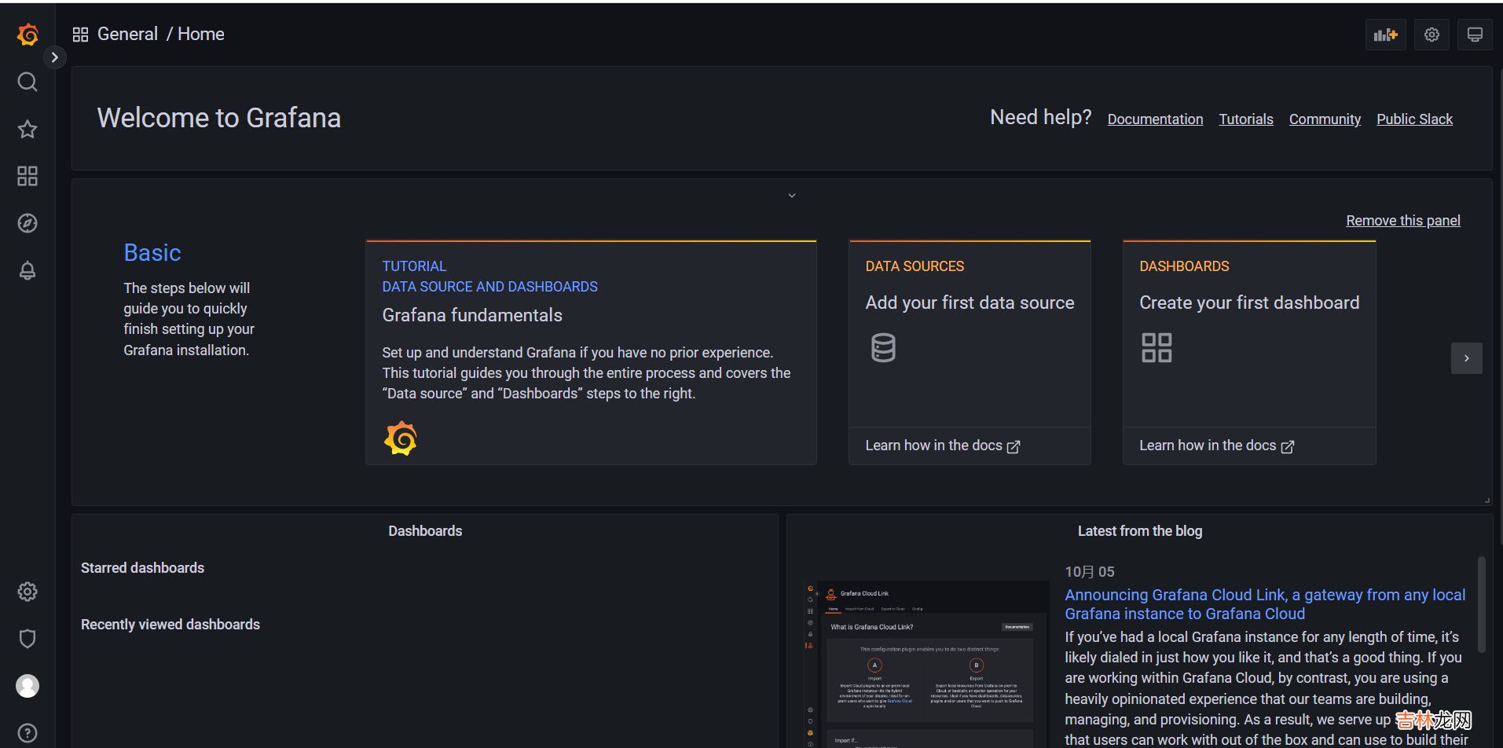Click the 10月 05 blog date
This screenshot has height=748, width=1503.
click(x=1090, y=572)
